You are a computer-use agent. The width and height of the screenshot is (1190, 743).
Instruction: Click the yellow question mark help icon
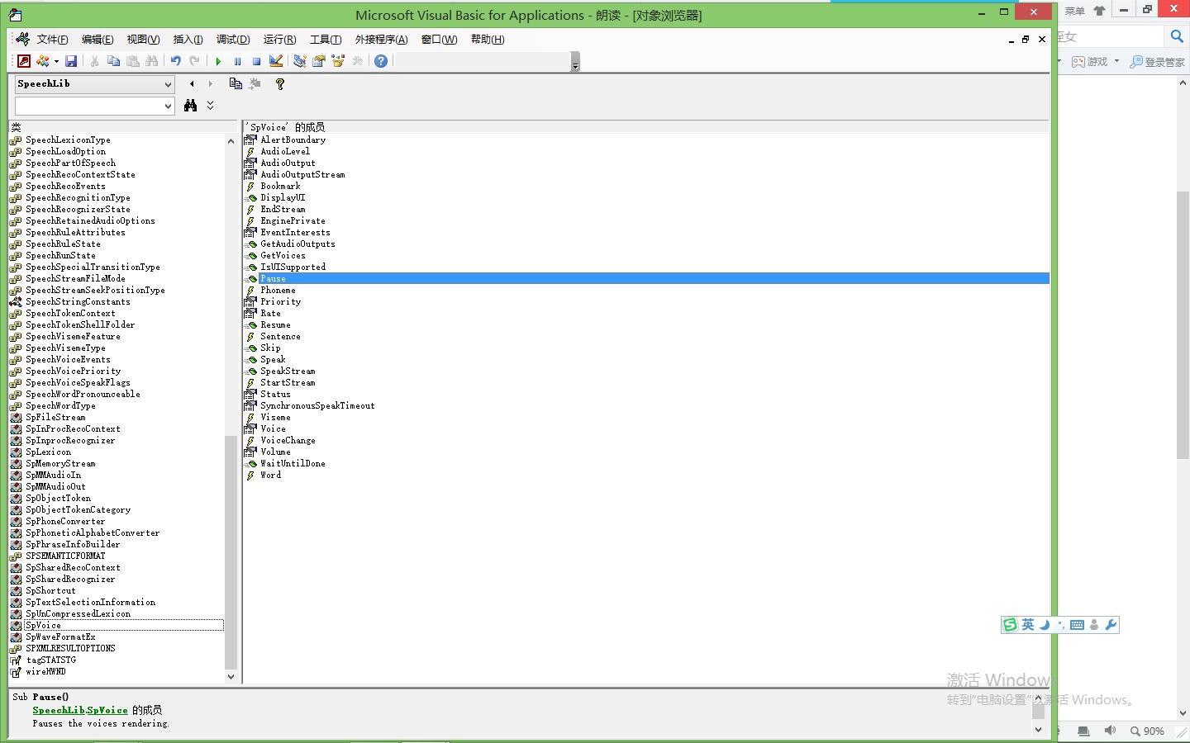pos(280,83)
